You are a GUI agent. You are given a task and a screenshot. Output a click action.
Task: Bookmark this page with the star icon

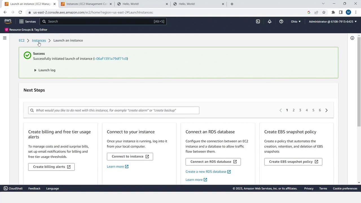[x=324, y=12]
